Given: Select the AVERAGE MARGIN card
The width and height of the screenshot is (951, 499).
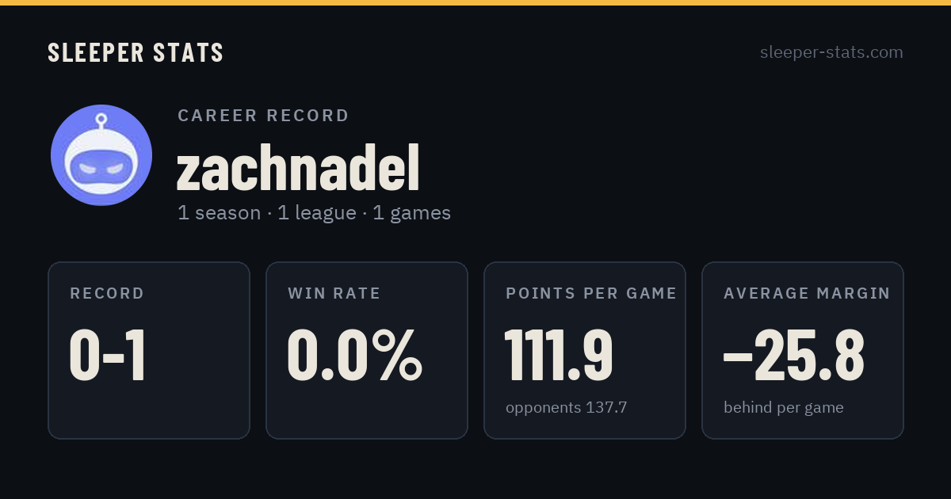Looking at the screenshot, I should [803, 350].
